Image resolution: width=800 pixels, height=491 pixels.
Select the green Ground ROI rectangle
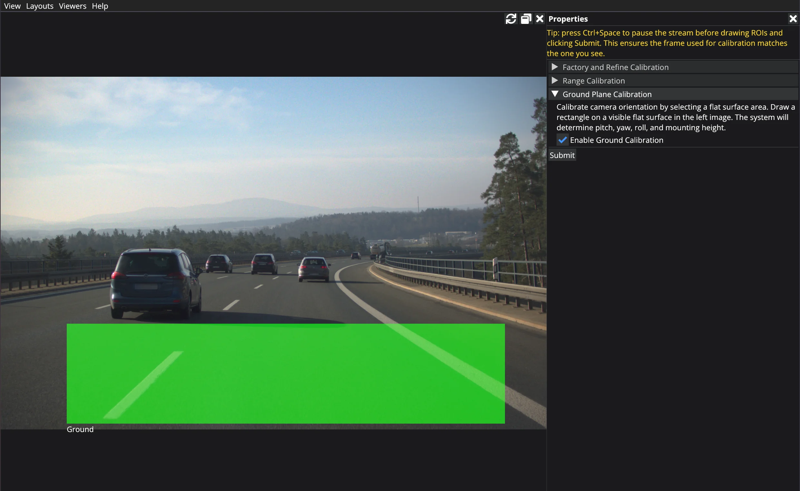(x=285, y=373)
